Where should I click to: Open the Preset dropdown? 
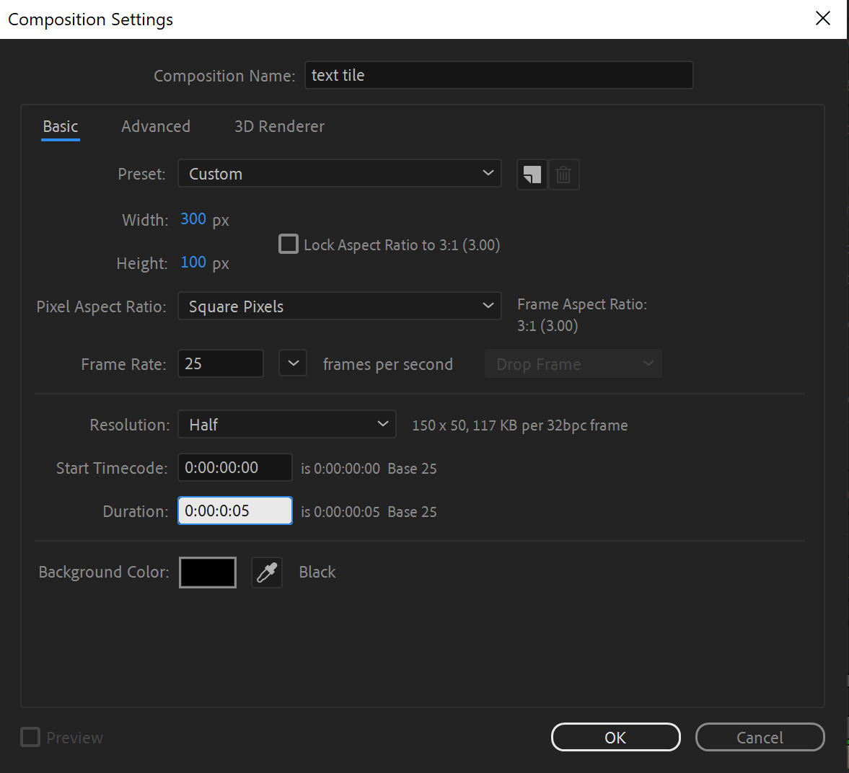click(340, 174)
